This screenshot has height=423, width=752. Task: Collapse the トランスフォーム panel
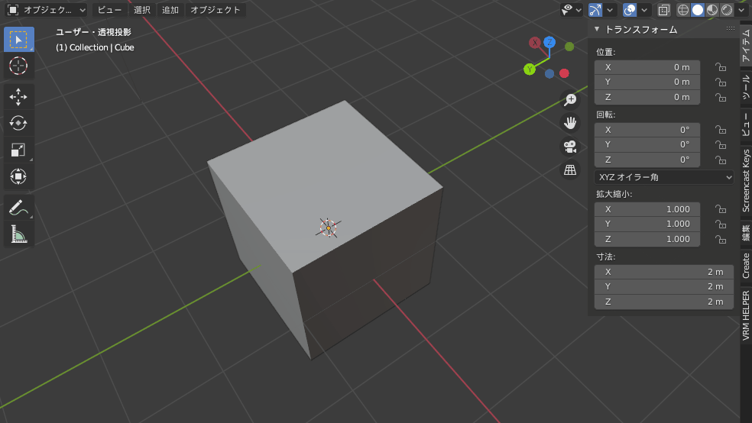click(x=597, y=29)
